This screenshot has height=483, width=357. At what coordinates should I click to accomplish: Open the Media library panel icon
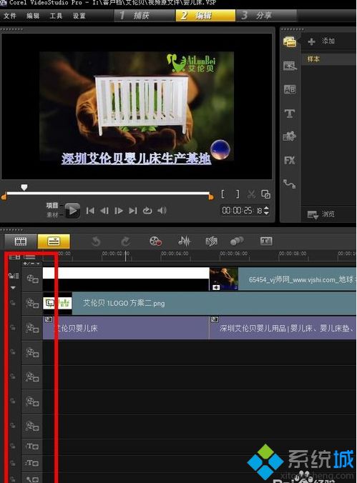pyautogui.click(x=290, y=41)
